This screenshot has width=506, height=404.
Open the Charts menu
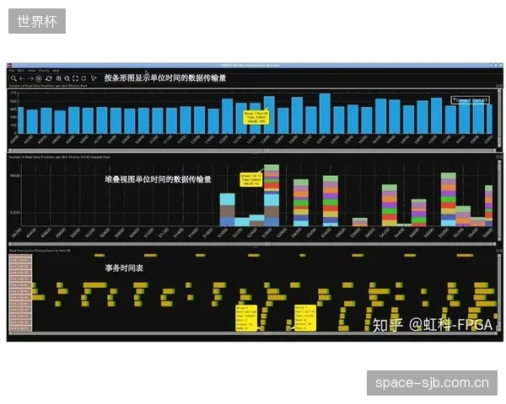44,70
